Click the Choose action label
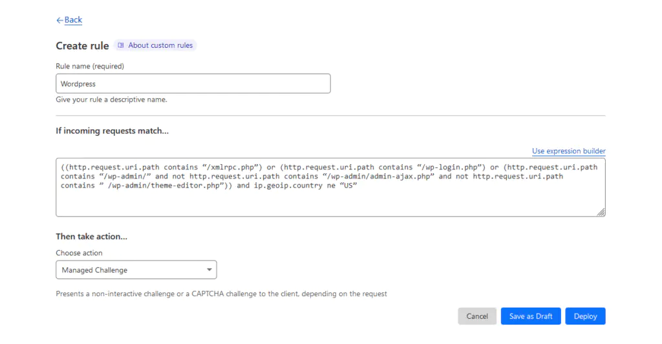 click(79, 253)
